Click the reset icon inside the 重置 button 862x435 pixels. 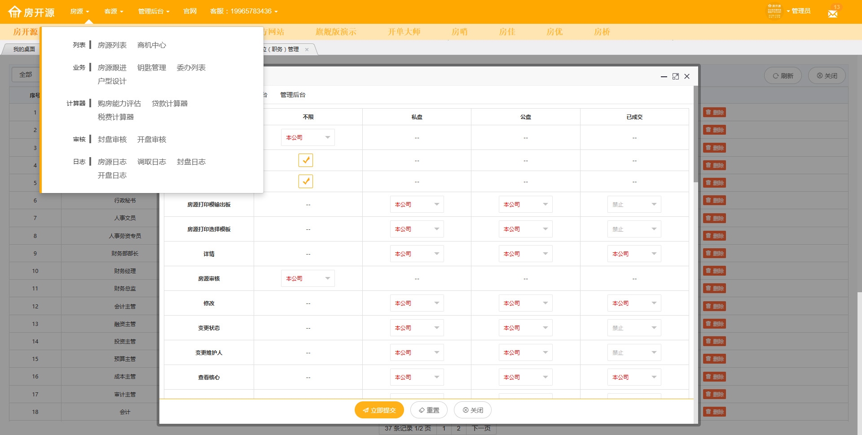click(421, 410)
